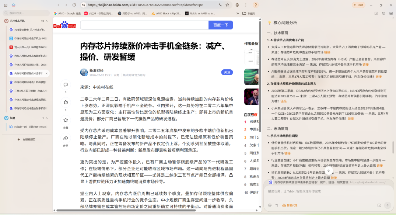Toggle the sidebar panel icon

(5, 5)
